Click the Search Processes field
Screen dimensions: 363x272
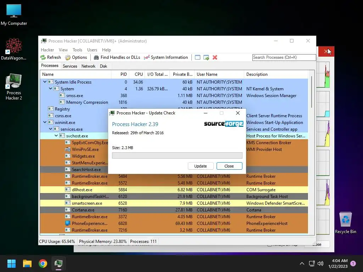(284, 57)
